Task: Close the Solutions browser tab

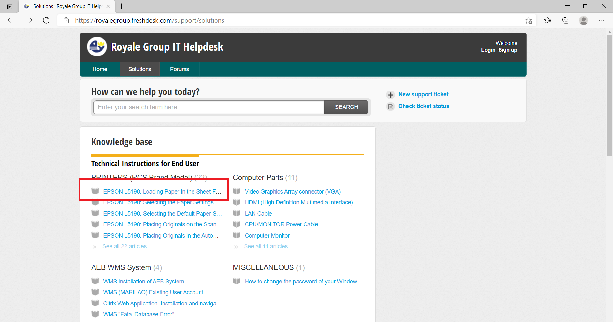Action: pos(108,6)
